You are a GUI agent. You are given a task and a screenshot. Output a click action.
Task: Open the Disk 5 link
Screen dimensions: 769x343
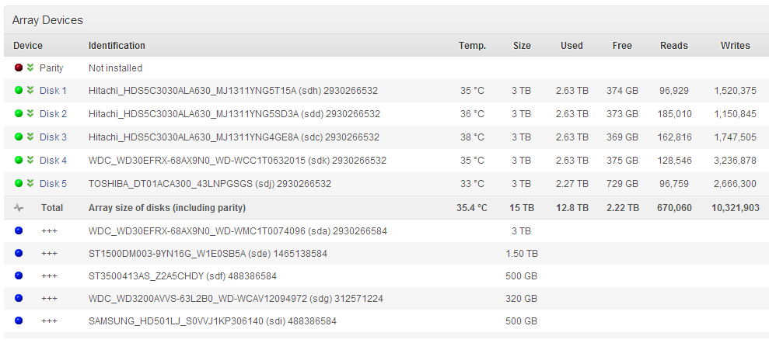point(53,184)
